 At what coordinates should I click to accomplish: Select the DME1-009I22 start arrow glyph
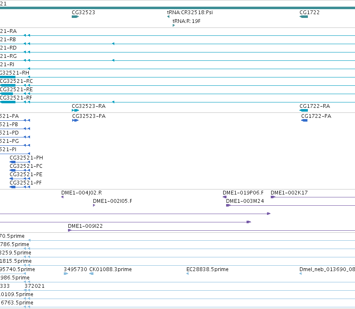pos(70,230)
